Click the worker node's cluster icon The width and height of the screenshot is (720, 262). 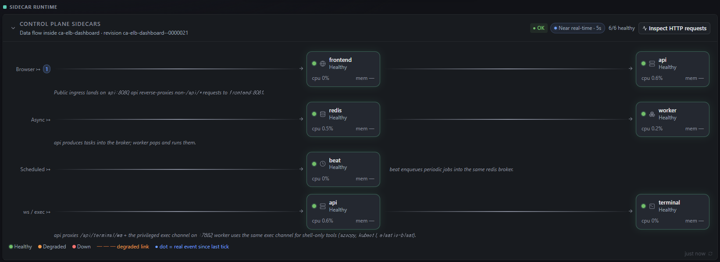652,114
